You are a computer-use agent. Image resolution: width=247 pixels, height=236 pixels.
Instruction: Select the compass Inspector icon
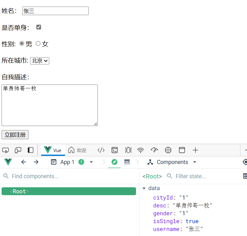click(x=114, y=162)
